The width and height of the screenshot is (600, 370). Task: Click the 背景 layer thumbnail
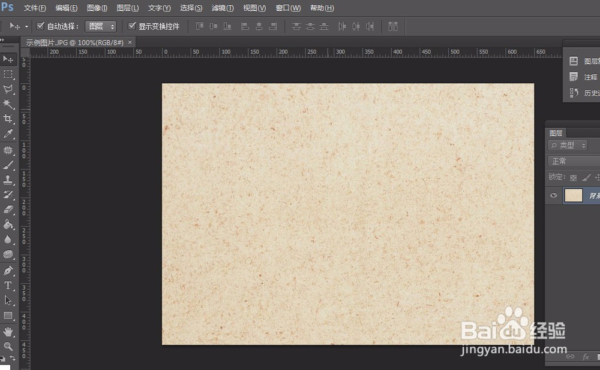[x=574, y=195]
